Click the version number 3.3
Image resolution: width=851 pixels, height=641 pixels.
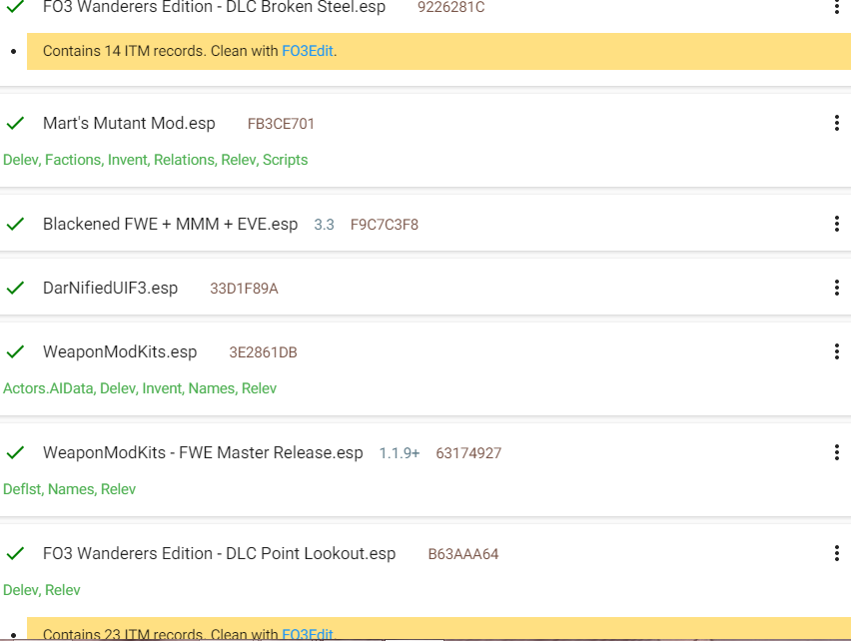(x=324, y=225)
